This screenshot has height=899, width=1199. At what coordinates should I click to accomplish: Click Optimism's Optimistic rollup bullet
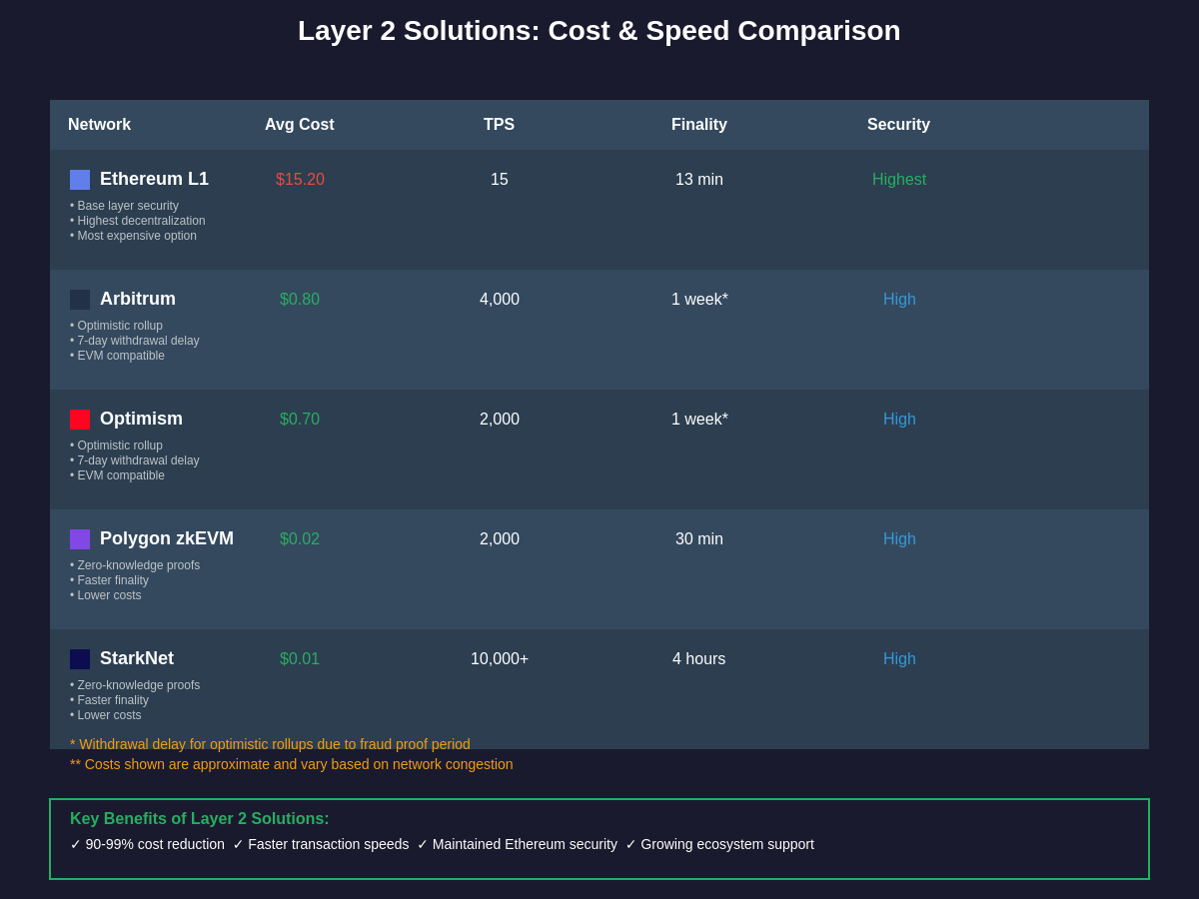pos(117,446)
